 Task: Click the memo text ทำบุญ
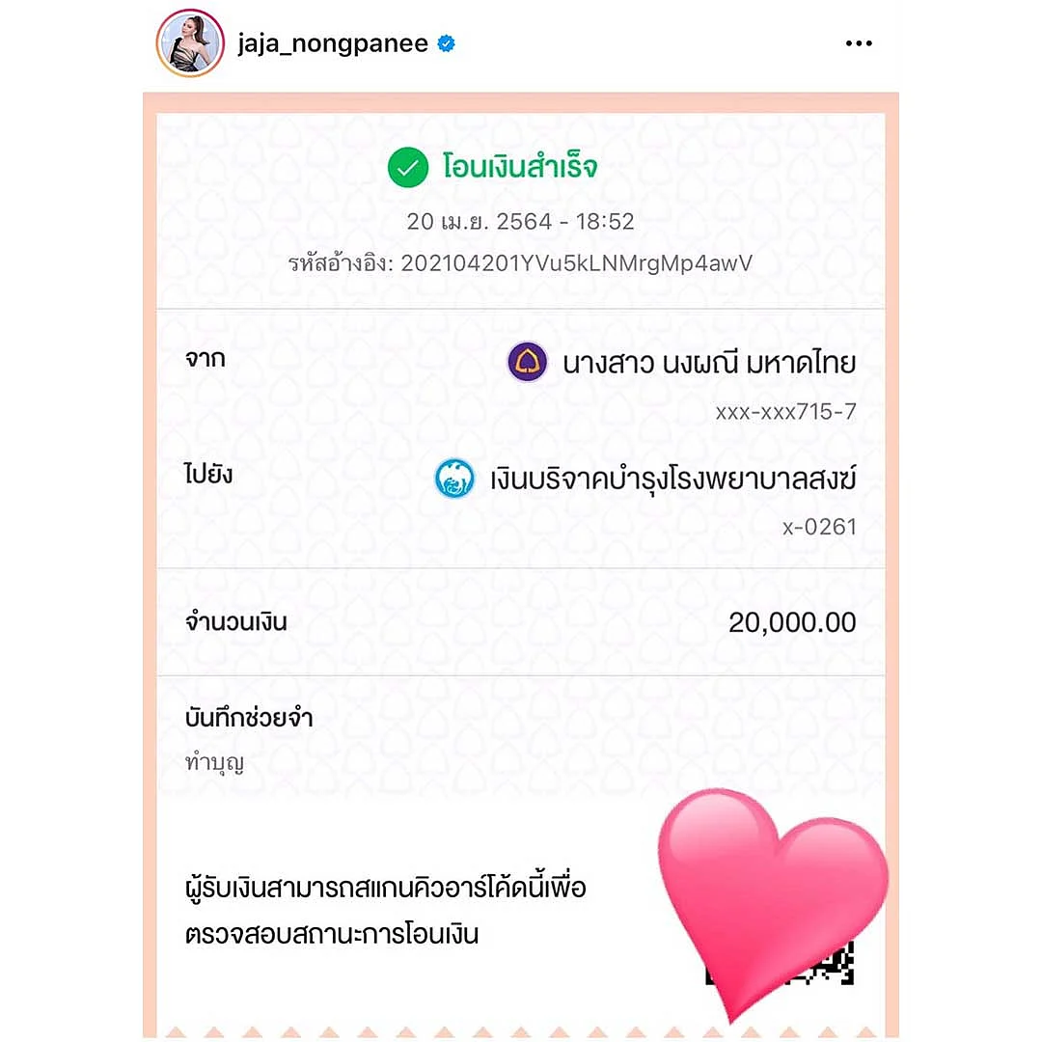(x=214, y=761)
